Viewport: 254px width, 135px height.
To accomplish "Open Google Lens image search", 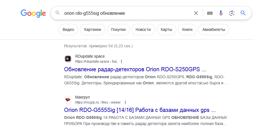I will [x=232, y=13].
